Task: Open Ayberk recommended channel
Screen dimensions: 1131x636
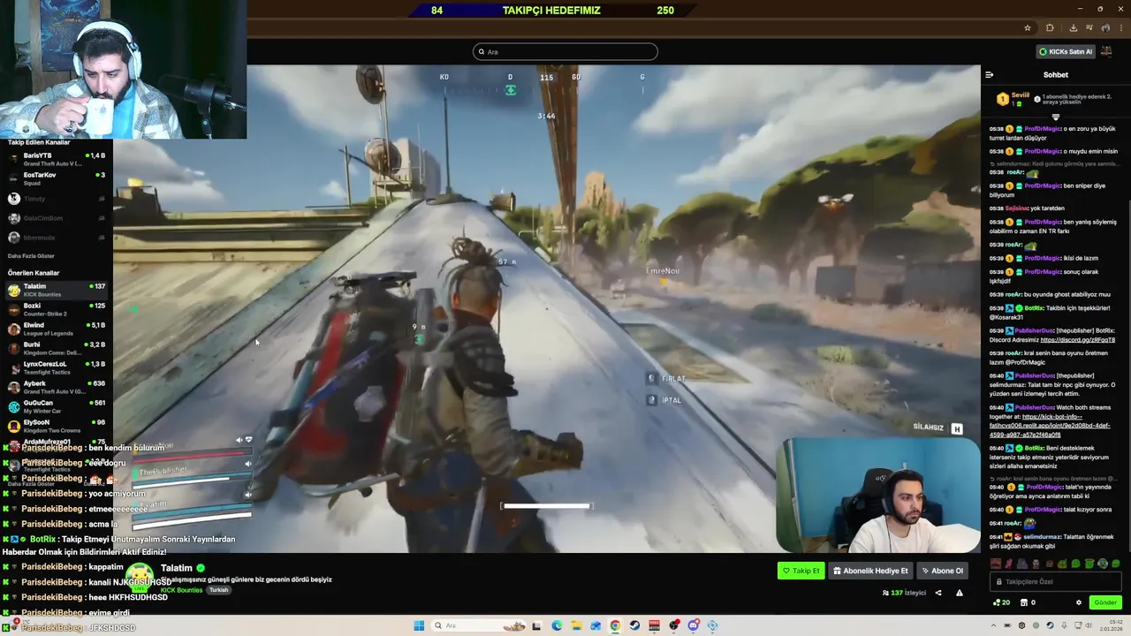Action: coord(57,387)
